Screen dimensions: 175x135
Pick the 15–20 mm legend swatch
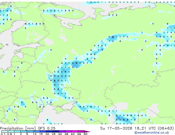point(43,131)
